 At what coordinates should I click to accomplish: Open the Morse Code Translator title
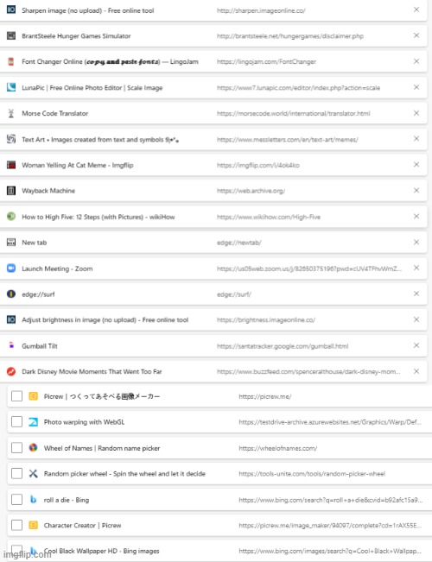click(55, 113)
